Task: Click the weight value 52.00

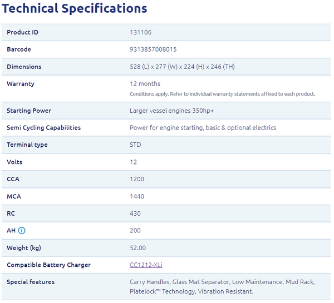Action: coord(137,248)
